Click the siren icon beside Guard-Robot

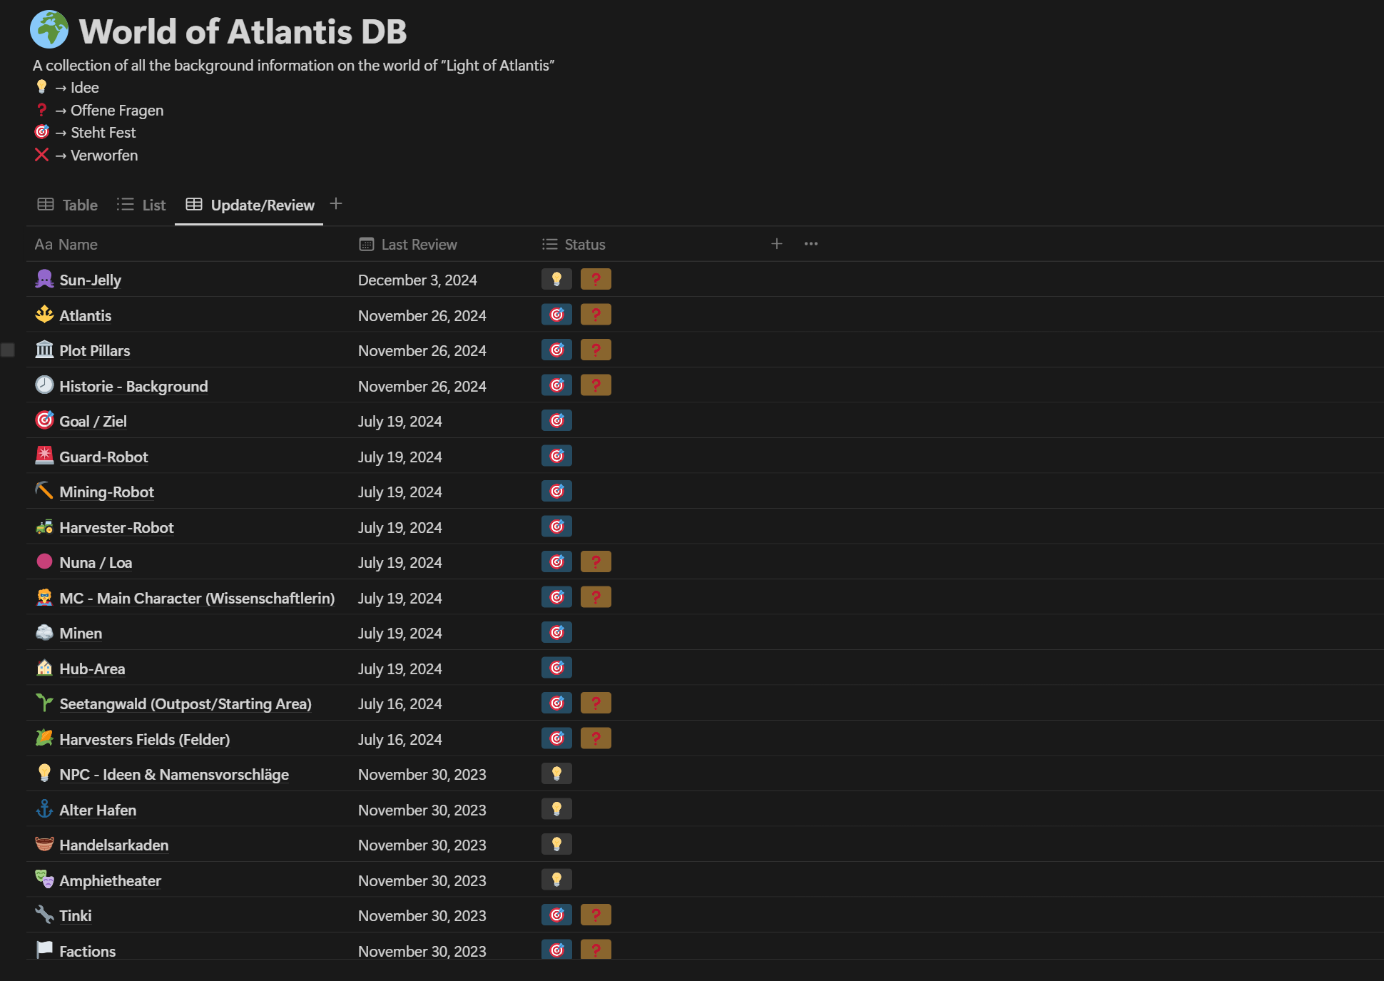click(x=44, y=456)
